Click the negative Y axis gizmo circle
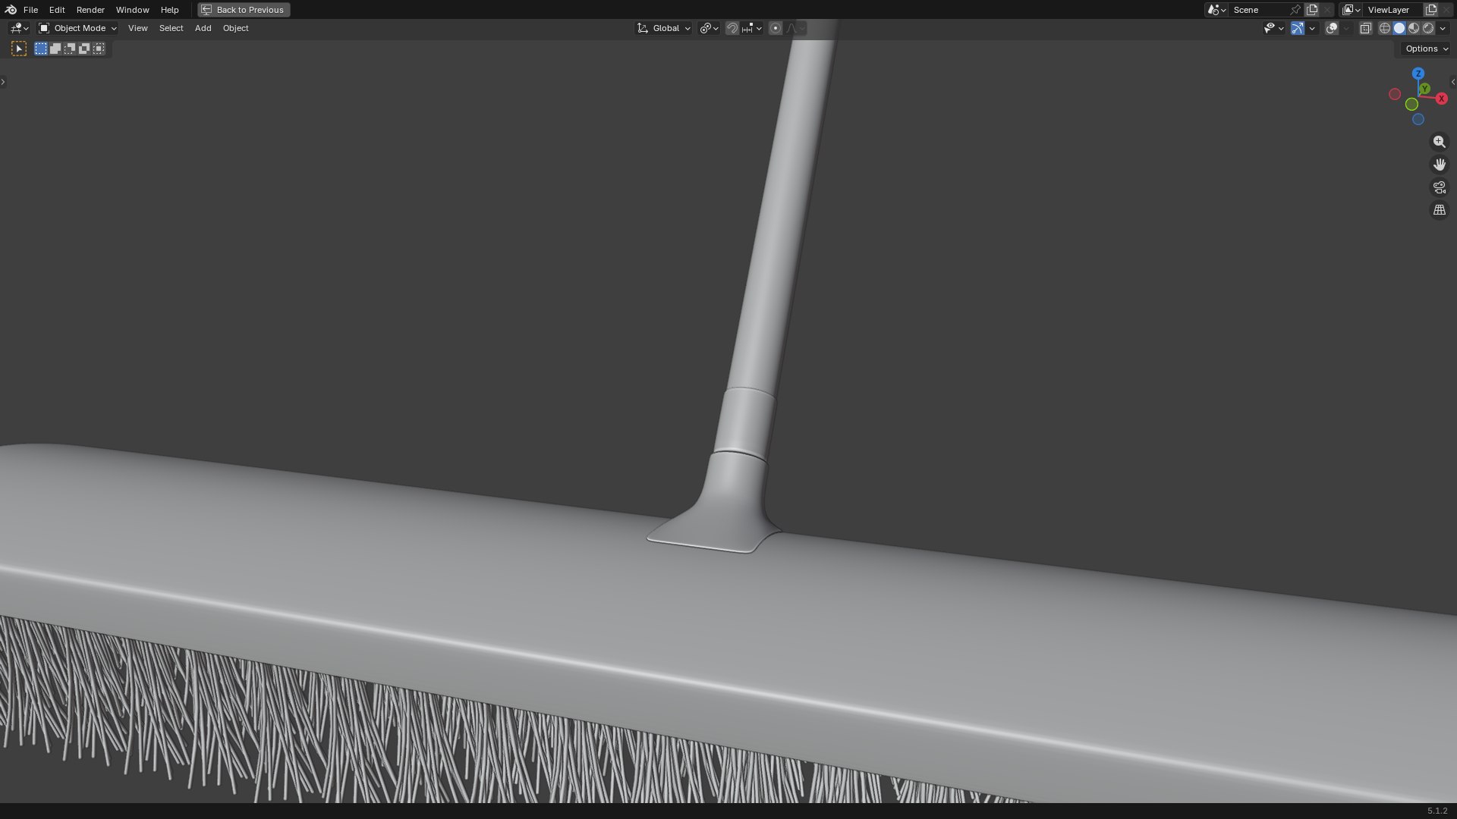The width and height of the screenshot is (1457, 819). click(1411, 104)
